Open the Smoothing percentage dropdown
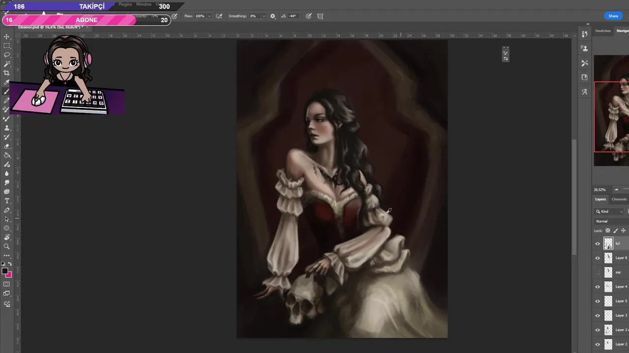Viewport: 629px width, 353px height. point(264,16)
